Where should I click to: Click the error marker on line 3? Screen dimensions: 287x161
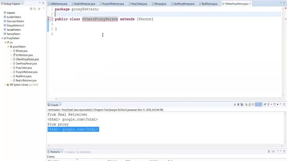[48, 19]
